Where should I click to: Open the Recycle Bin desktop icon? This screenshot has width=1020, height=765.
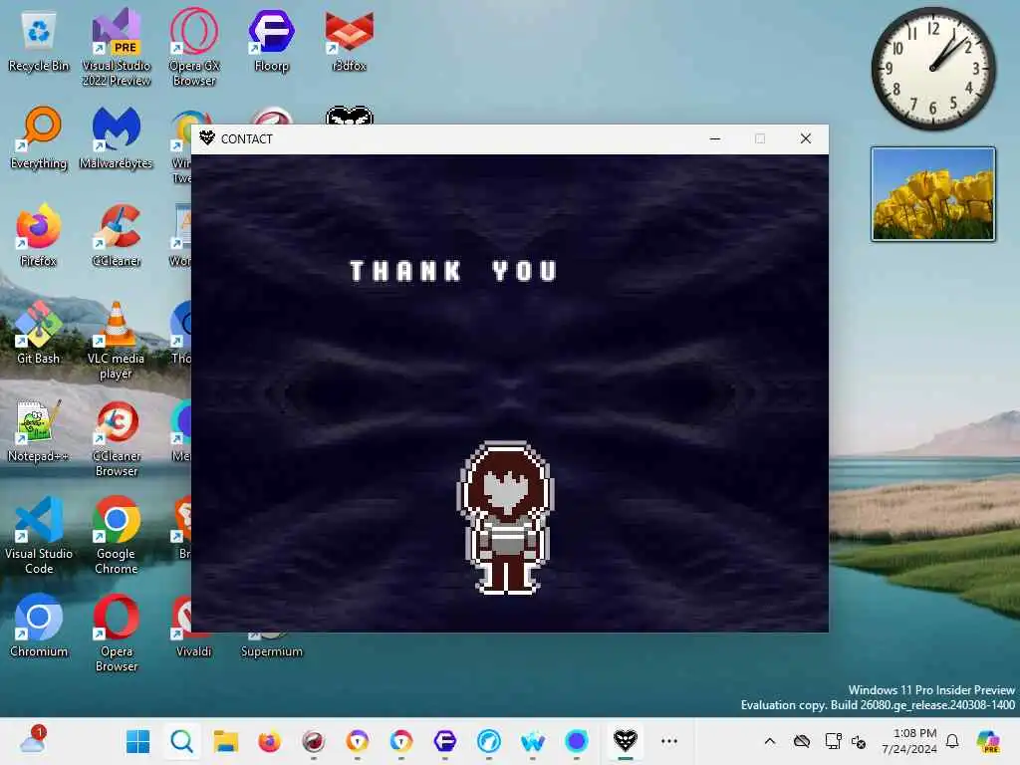pos(39,42)
